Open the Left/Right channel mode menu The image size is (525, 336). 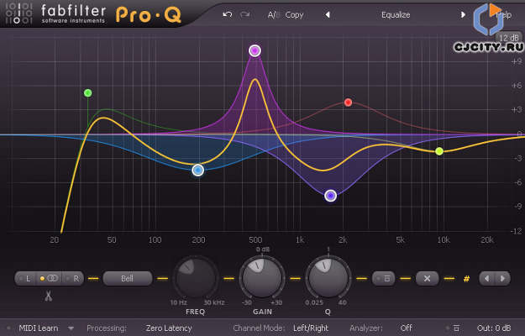click(x=311, y=328)
